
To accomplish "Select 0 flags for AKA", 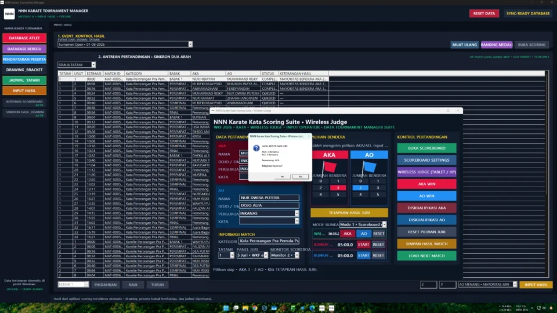I will click(320, 181).
